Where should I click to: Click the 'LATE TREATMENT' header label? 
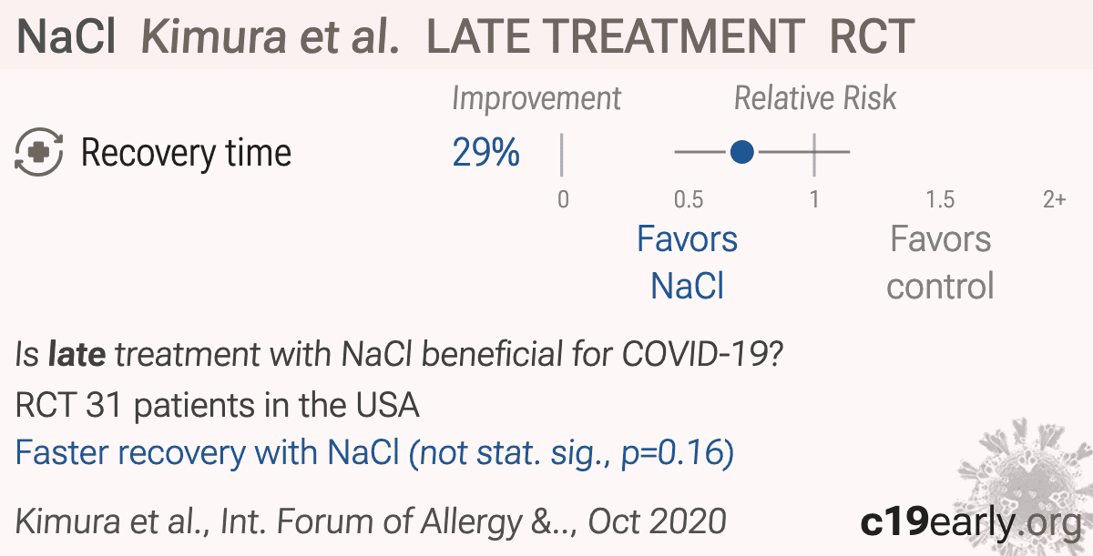pos(616,35)
